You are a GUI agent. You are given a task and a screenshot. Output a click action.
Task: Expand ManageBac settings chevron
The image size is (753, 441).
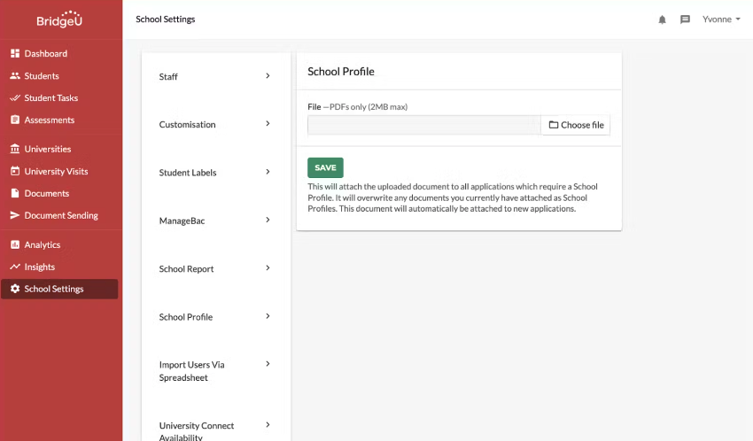tap(268, 220)
